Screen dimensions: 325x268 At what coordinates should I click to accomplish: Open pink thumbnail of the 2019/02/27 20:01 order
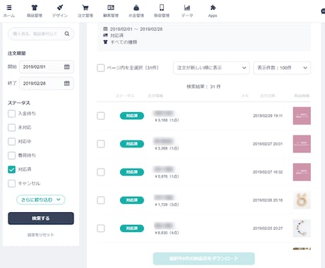(x=302, y=144)
